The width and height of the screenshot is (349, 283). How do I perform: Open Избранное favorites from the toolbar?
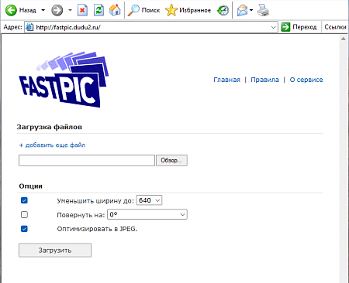[188, 10]
